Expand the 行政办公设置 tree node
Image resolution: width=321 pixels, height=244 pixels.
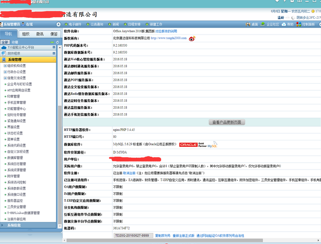(5, 72)
